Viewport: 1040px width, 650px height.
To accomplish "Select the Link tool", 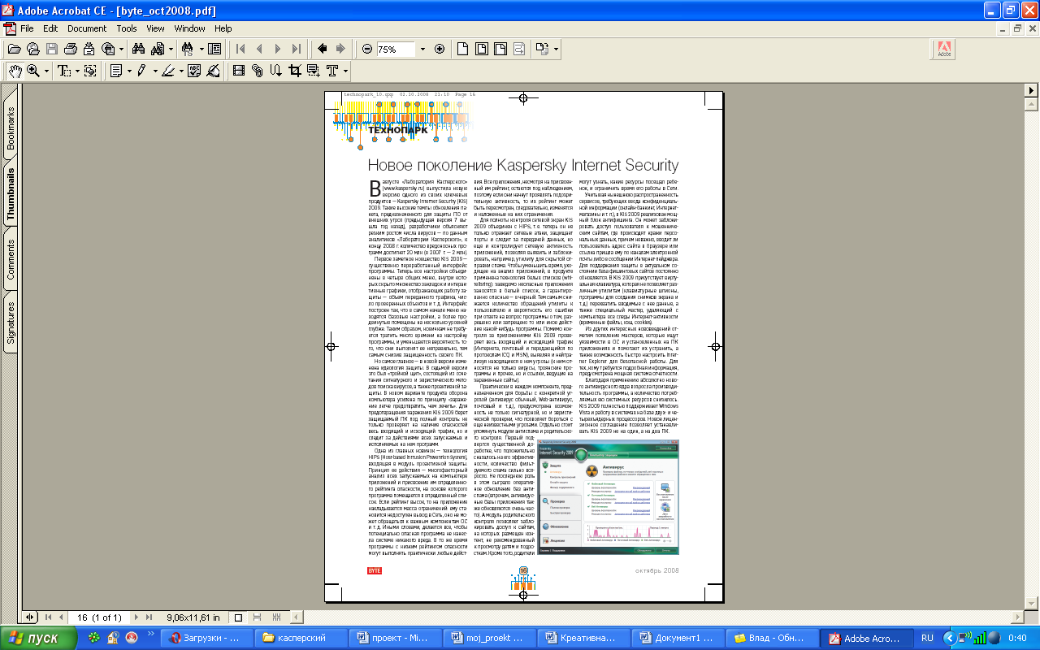I will 257,71.
